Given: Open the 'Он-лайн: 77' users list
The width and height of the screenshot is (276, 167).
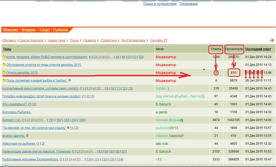Looking at the screenshot, I should [x=158, y=40].
